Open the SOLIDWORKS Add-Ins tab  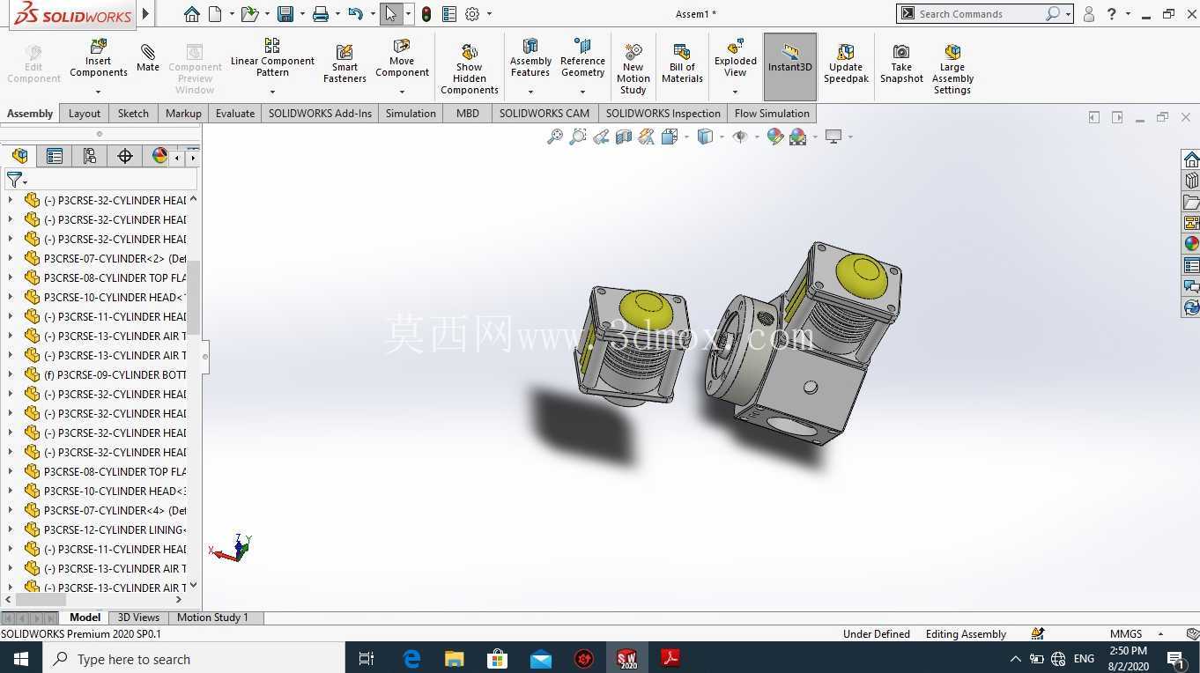click(x=321, y=113)
